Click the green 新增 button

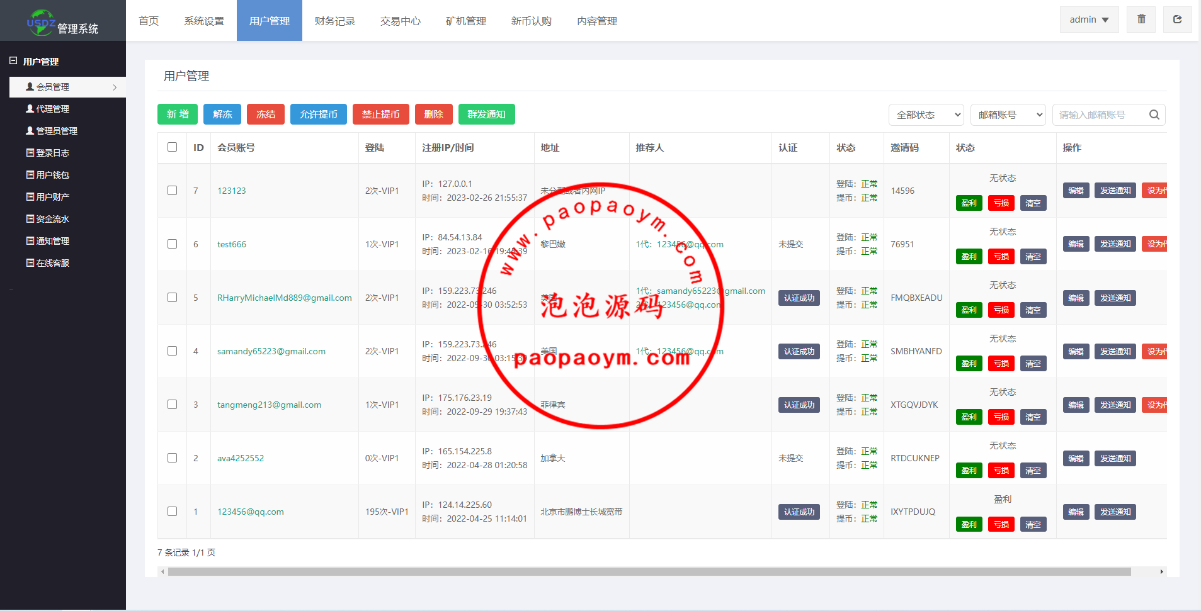pos(178,114)
